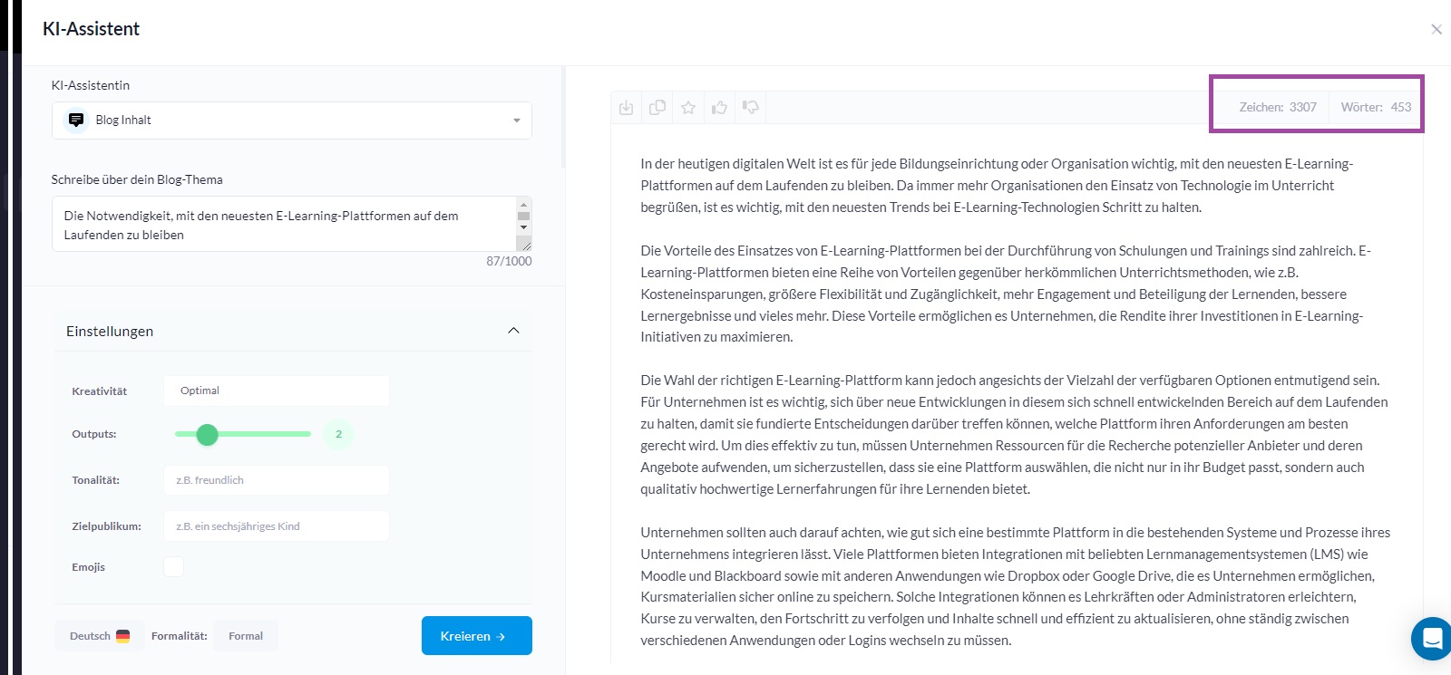
Task: Give the output a thumbs down
Action: click(750, 108)
